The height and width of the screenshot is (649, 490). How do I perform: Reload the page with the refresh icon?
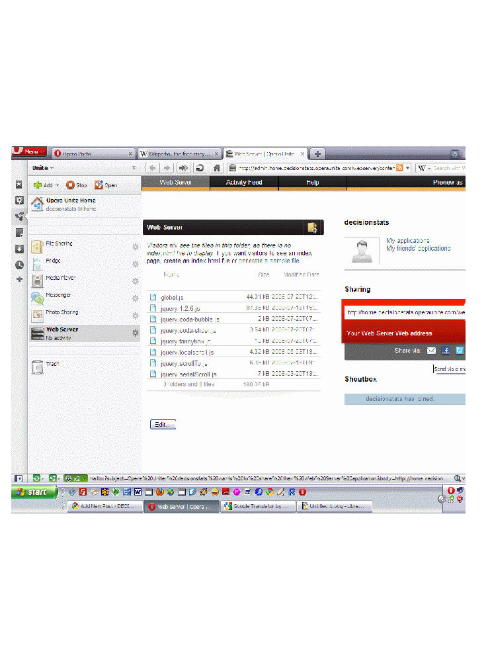click(x=200, y=168)
